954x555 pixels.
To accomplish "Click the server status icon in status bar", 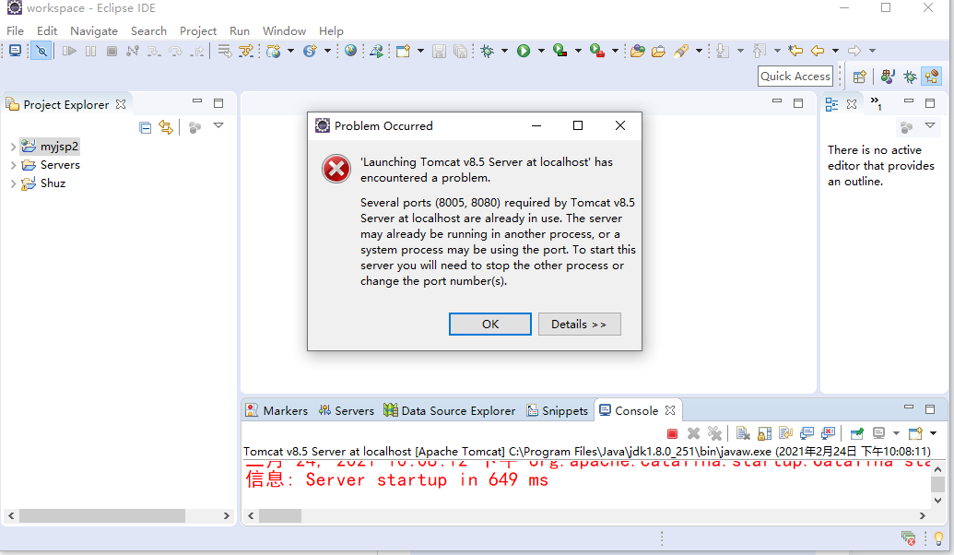I will tap(908, 538).
